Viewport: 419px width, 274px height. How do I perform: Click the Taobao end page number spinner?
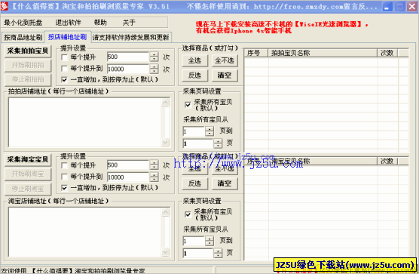coord(218,253)
